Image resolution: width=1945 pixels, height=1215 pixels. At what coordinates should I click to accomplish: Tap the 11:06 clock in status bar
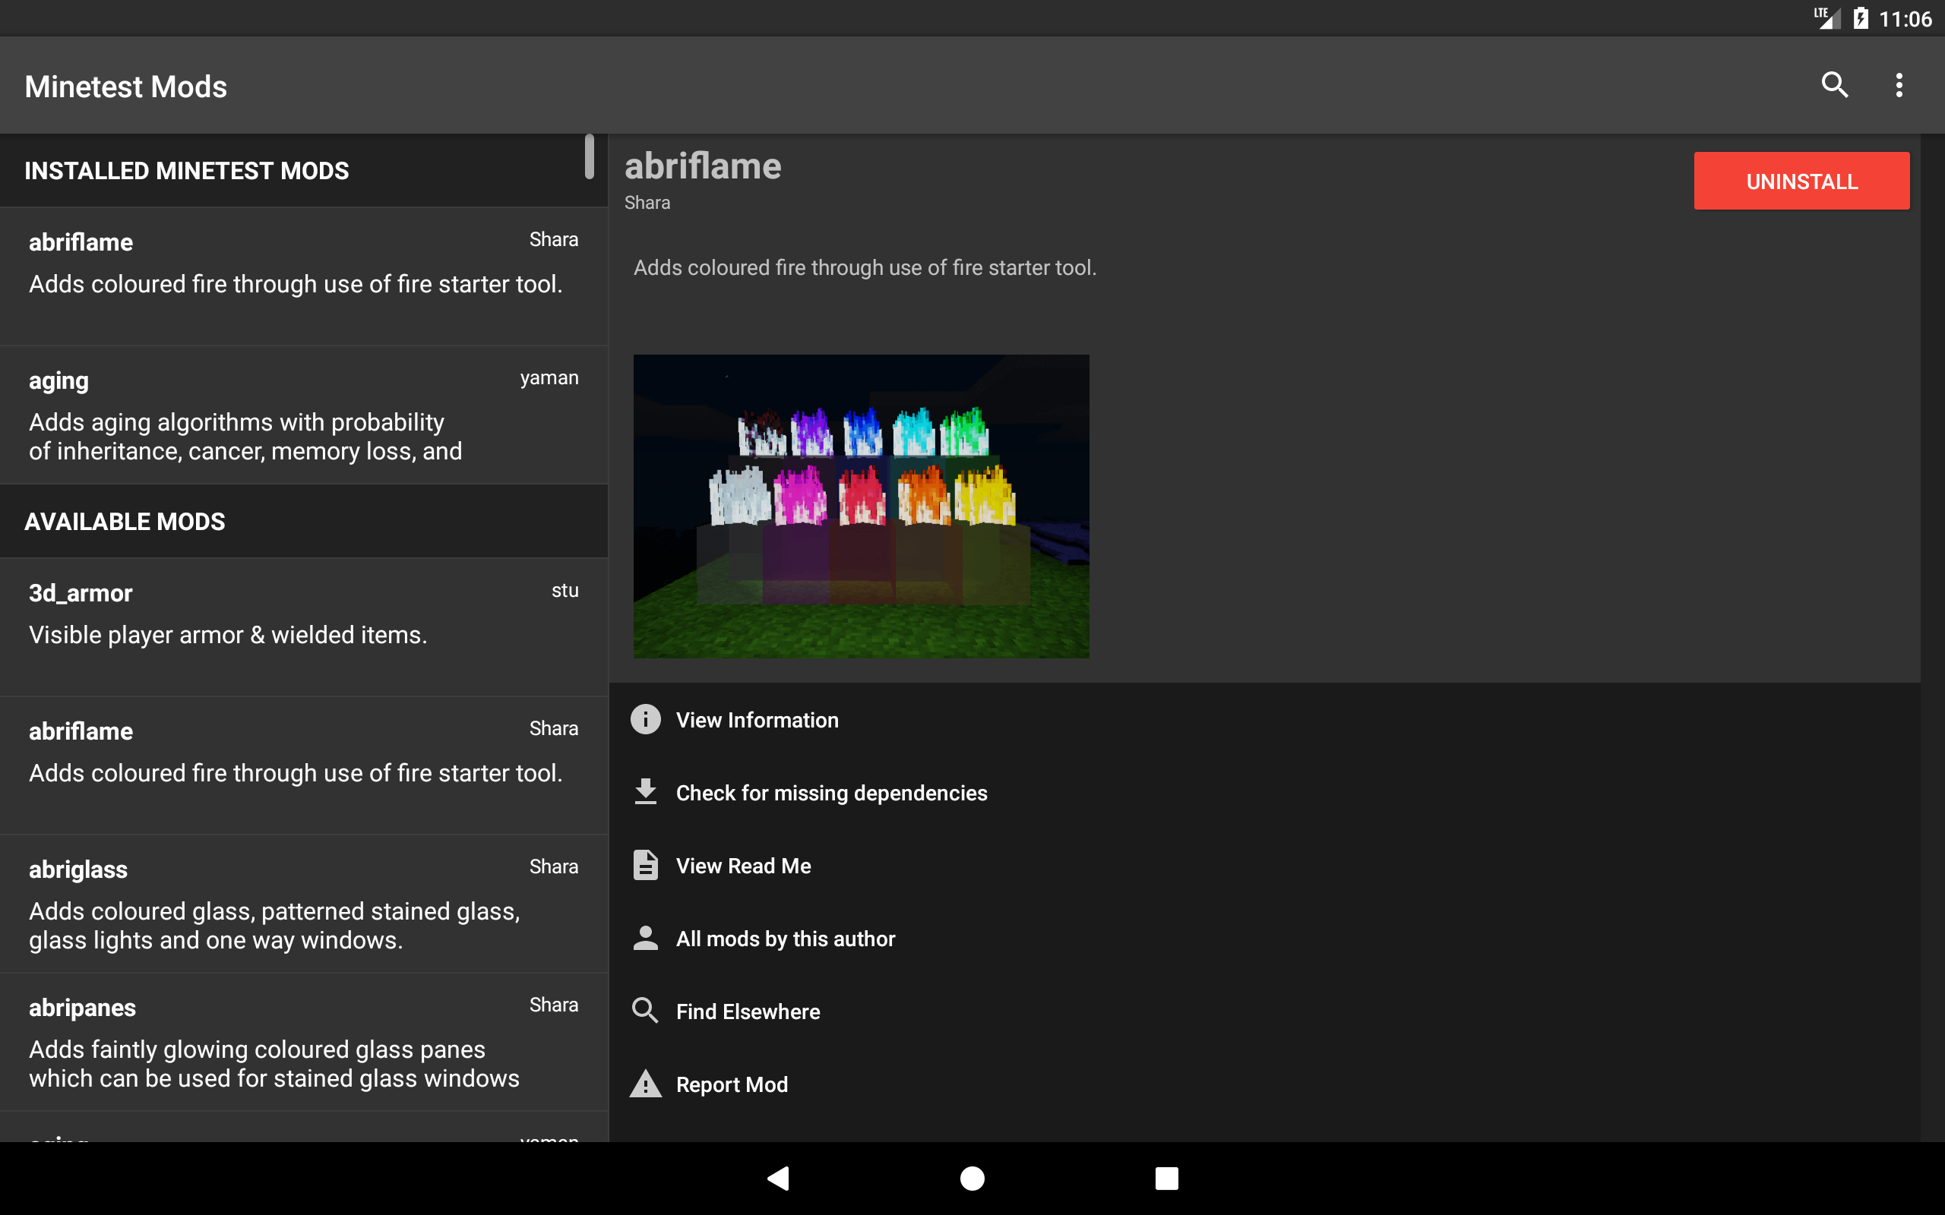(1905, 18)
